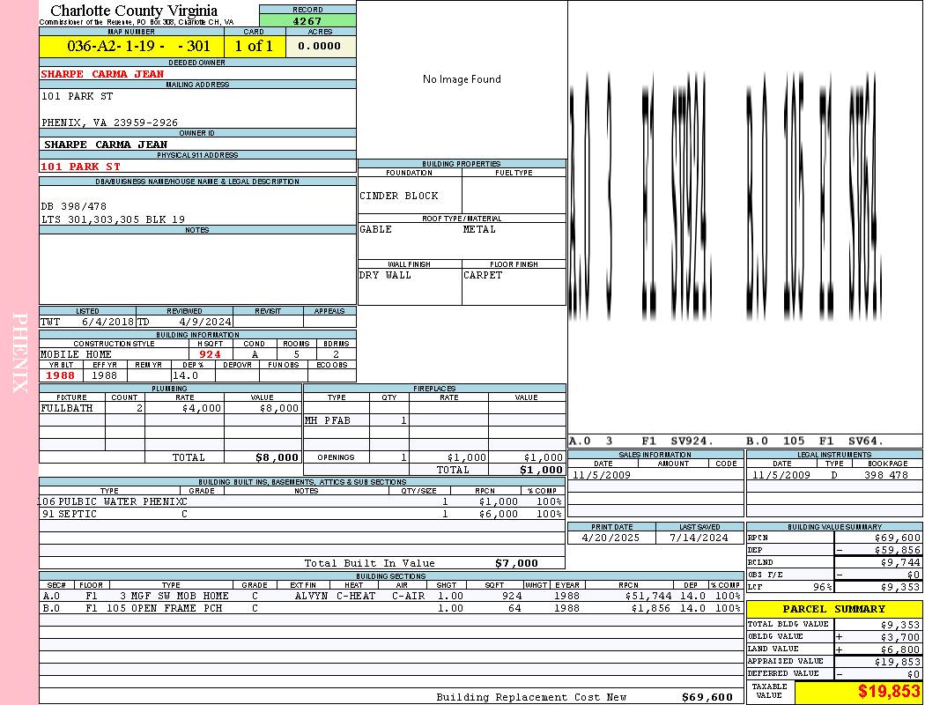The height and width of the screenshot is (705, 925).
Task: Click the 91 SEPTIC built-in row
Action: click(301, 514)
